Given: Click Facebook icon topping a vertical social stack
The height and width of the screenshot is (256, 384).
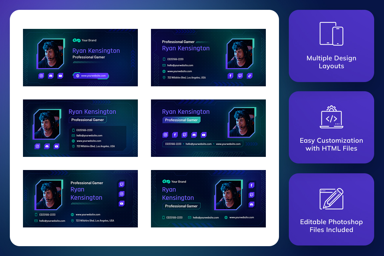Looking at the screenshot, I should click(x=251, y=185).
